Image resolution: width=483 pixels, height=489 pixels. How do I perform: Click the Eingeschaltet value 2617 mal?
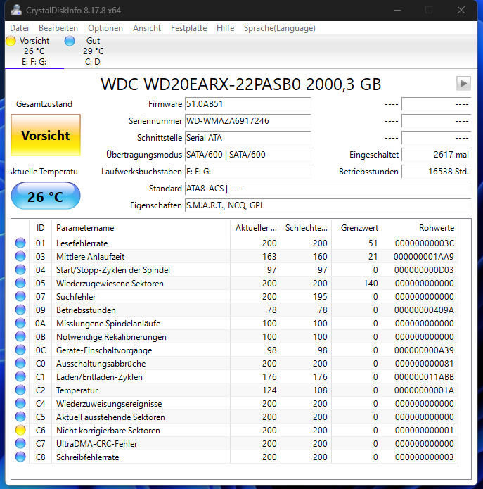[x=437, y=154]
